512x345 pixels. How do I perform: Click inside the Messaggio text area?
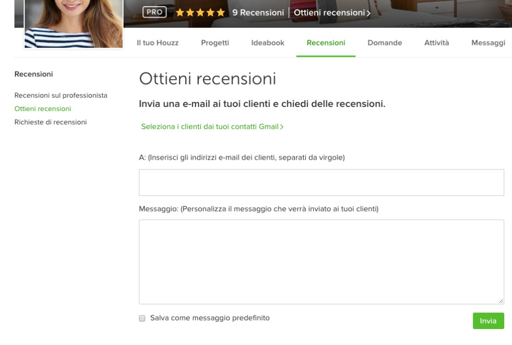(x=321, y=262)
